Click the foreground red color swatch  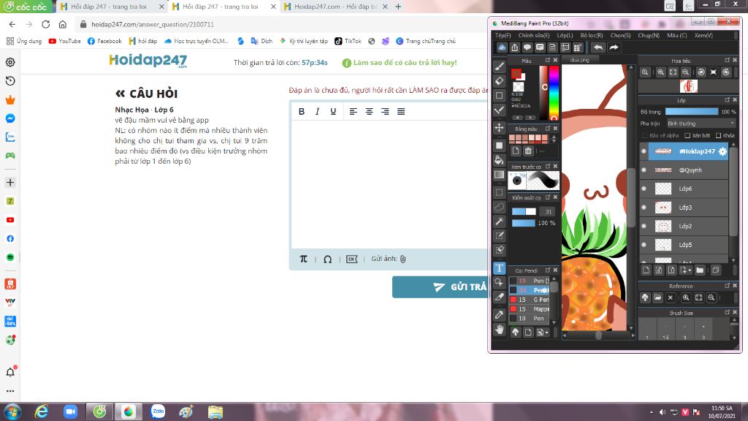(516, 74)
